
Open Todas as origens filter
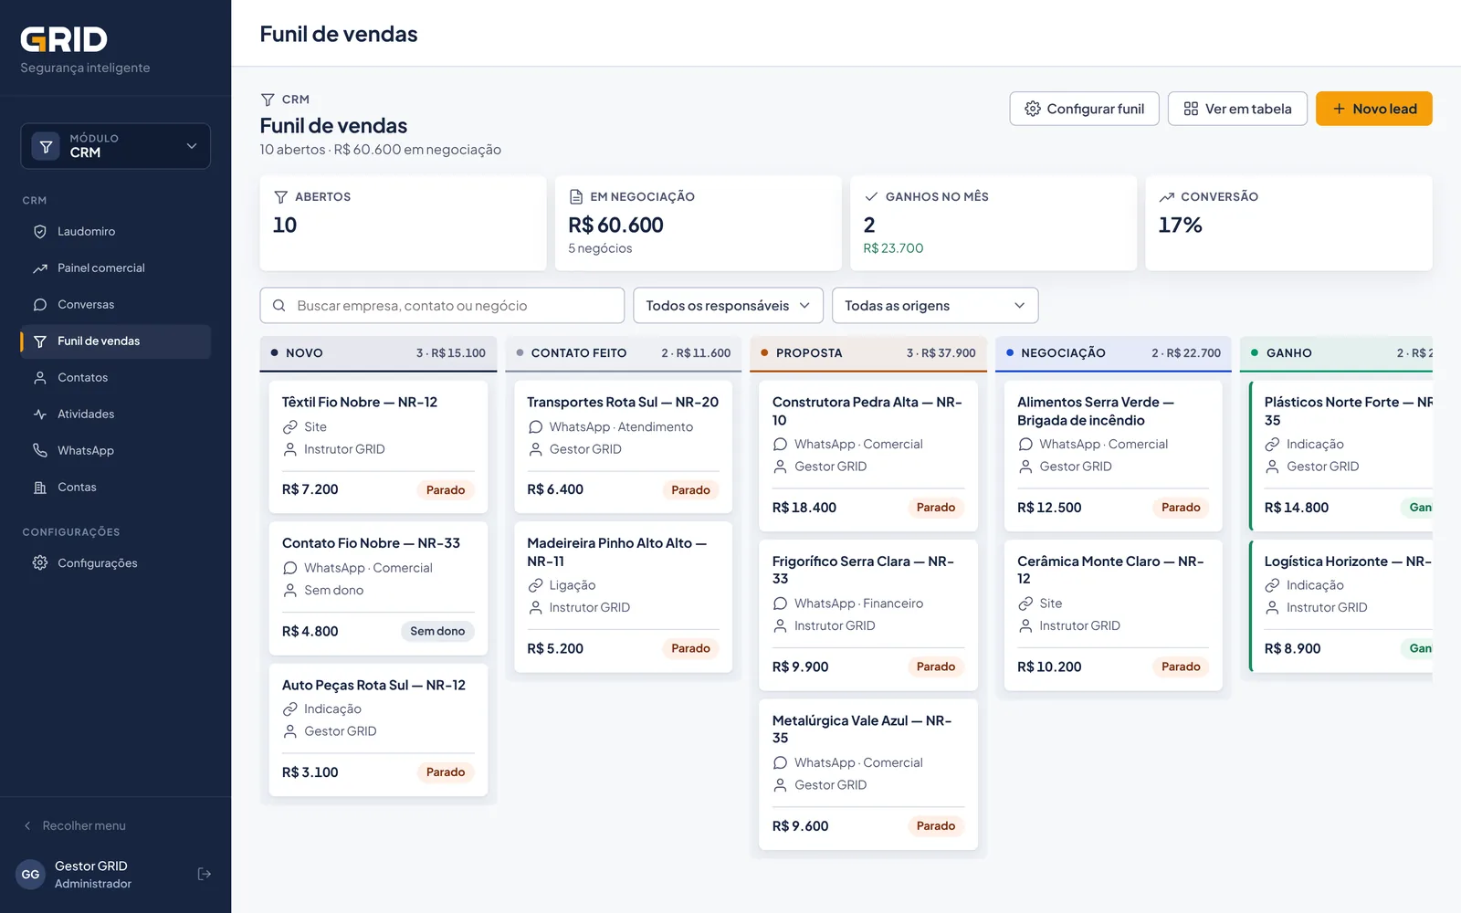[x=935, y=306]
